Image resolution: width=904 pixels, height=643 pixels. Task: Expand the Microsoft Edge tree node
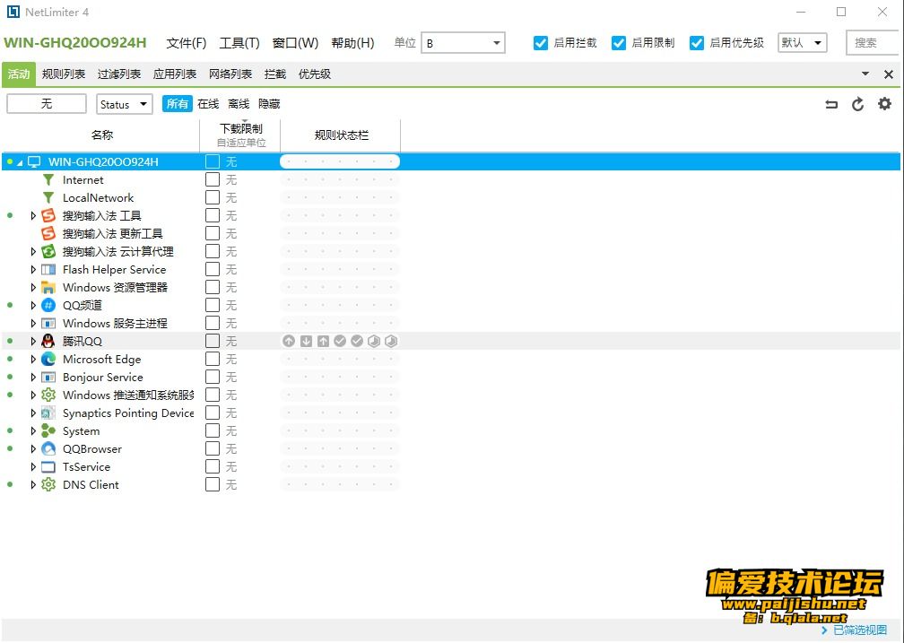[33, 360]
